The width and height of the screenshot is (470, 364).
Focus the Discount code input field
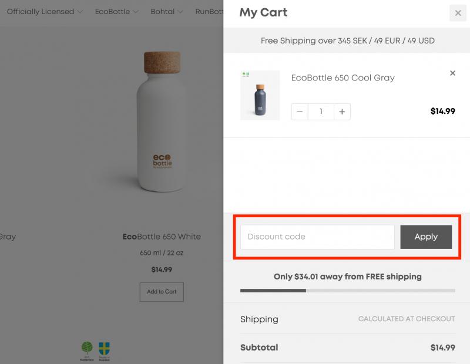[317, 237]
